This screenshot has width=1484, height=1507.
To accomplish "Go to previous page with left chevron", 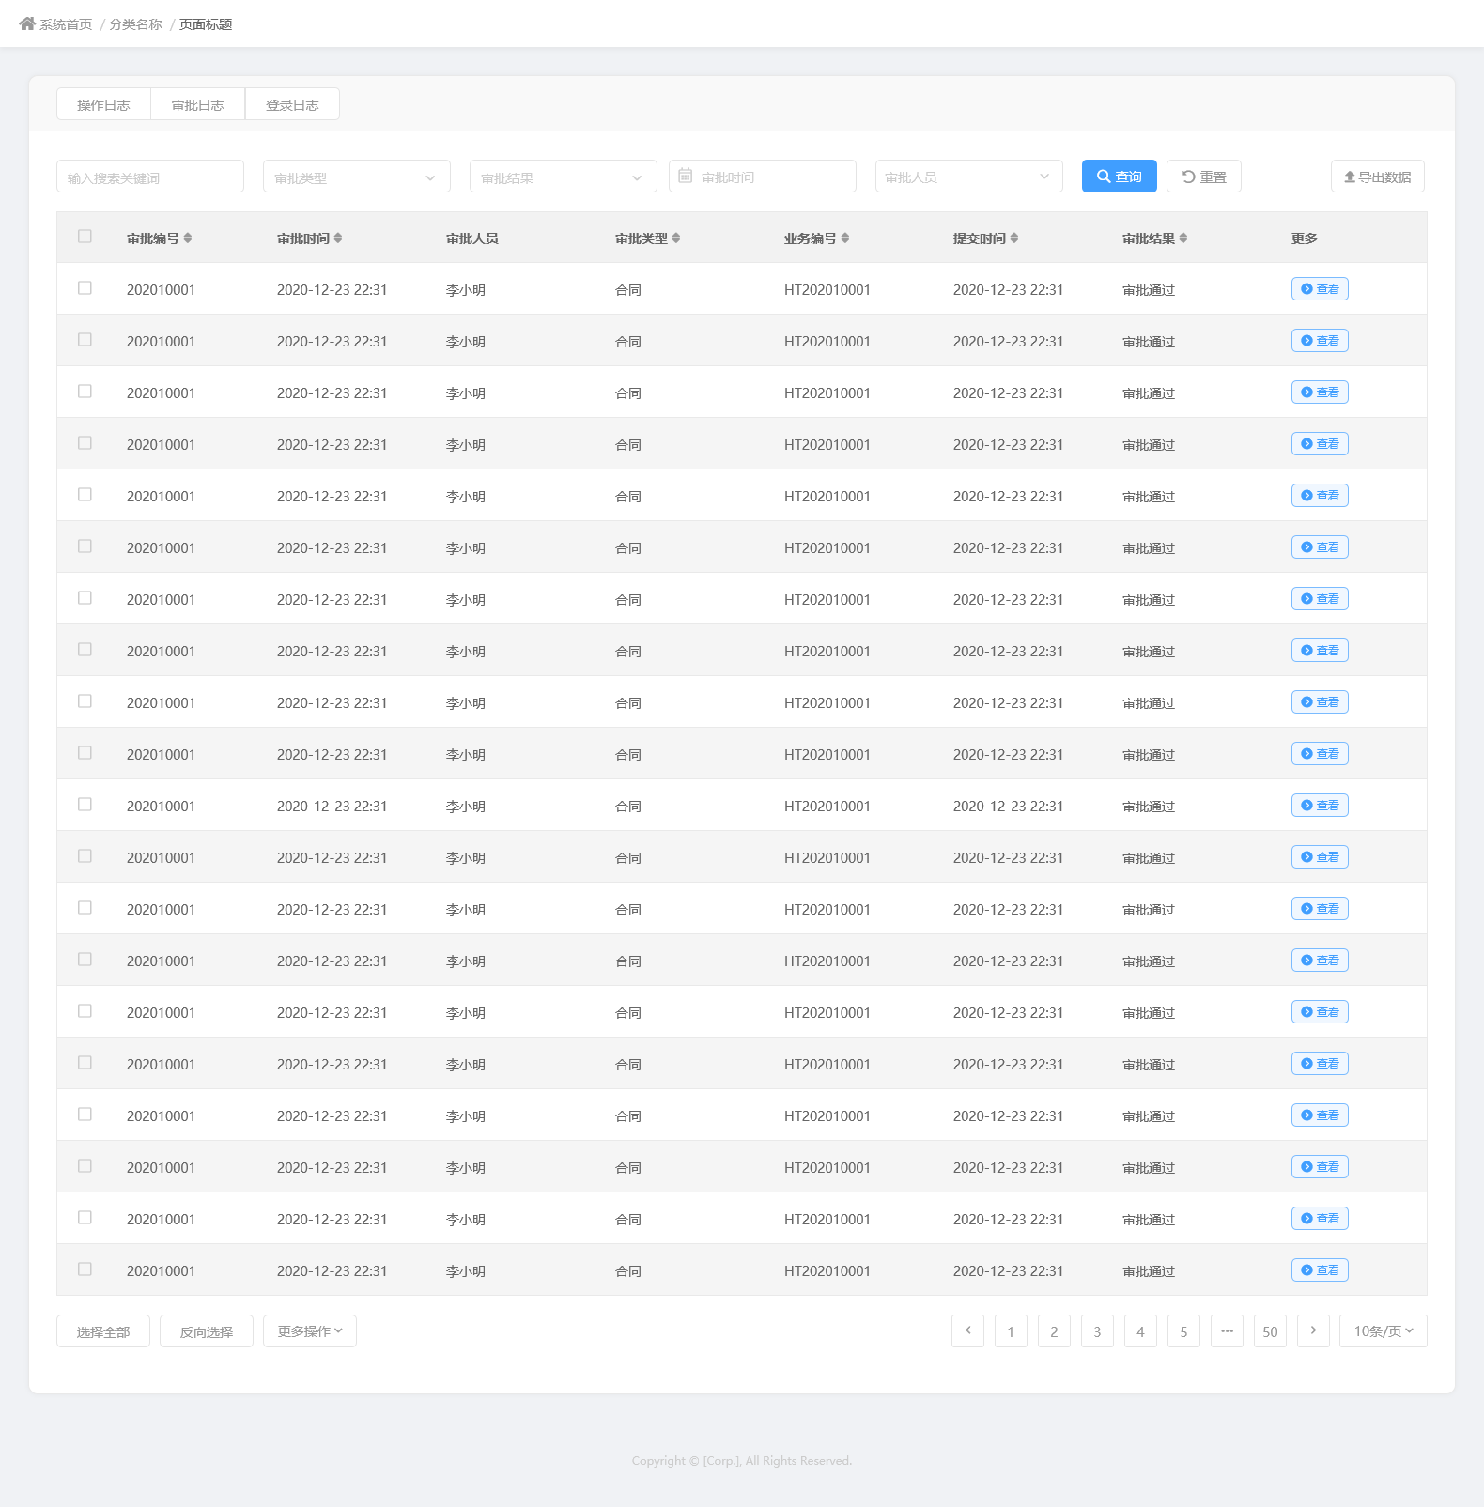I will click(967, 1330).
